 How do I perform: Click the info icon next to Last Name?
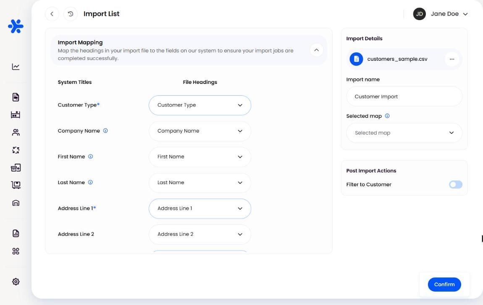click(x=90, y=182)
